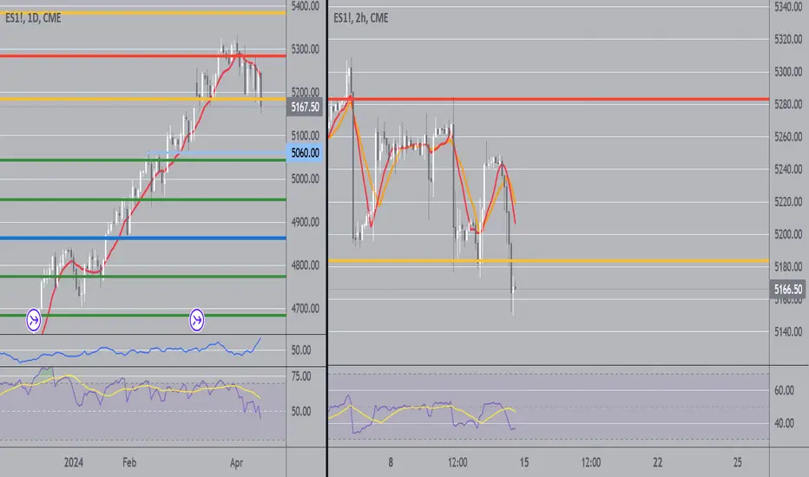
Task: Click the 15 date label on 2h time axis
Action: (523, 462)
